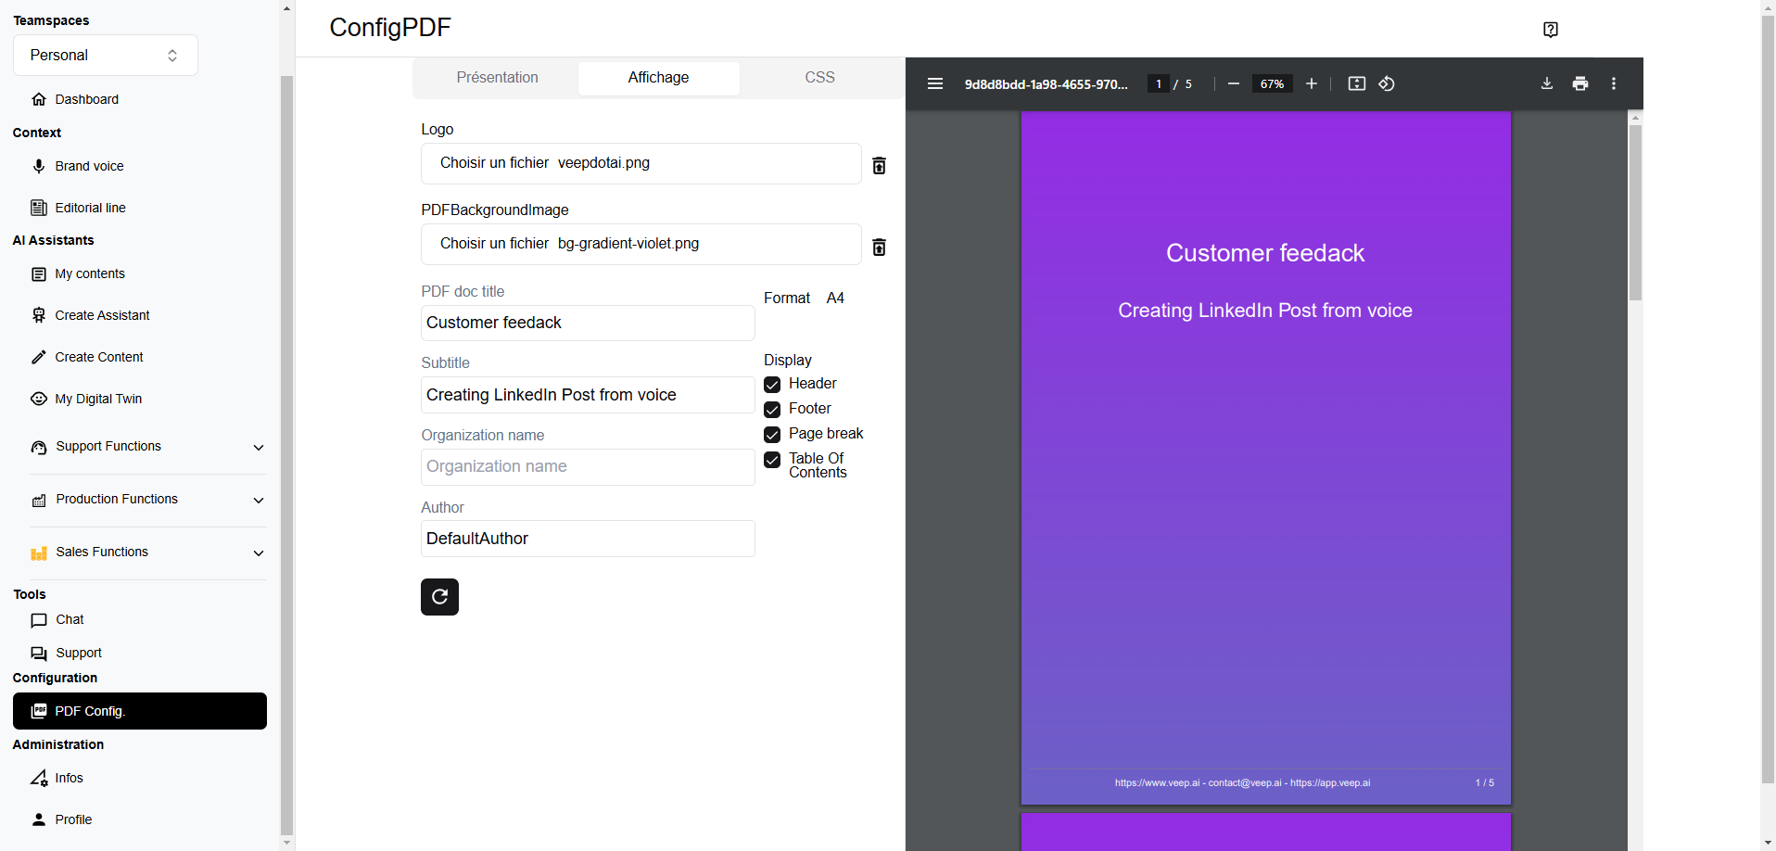
Task: Toggle the Table Of Contents checkbox
Action: 771,460
